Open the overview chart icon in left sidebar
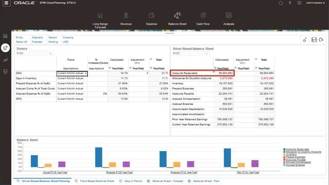Image resolution: width=329 pixels, height=185 pixels. pyautogui.click(x=6, y=35)
